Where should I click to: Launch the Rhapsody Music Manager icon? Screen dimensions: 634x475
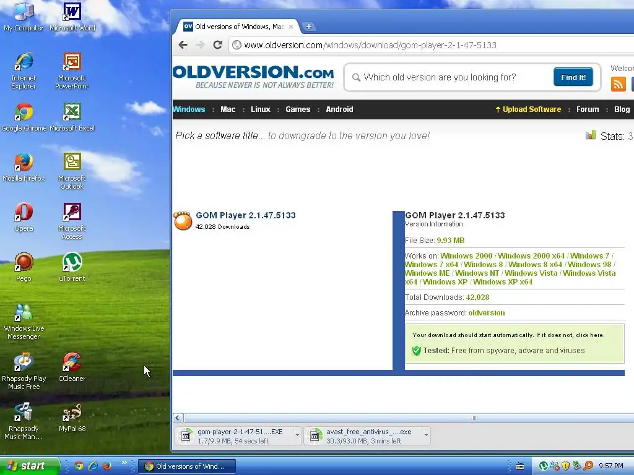coord(24,422)
